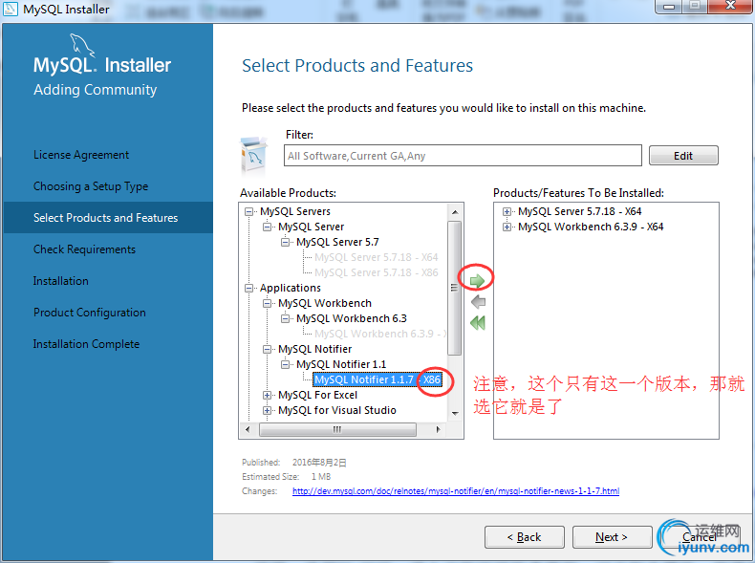Click the Cancel button
This screenshot has height=563, width=755.
pos(700,537)
